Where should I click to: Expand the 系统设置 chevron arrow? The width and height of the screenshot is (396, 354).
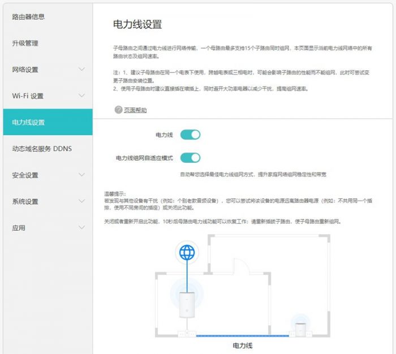coord(81,201)
